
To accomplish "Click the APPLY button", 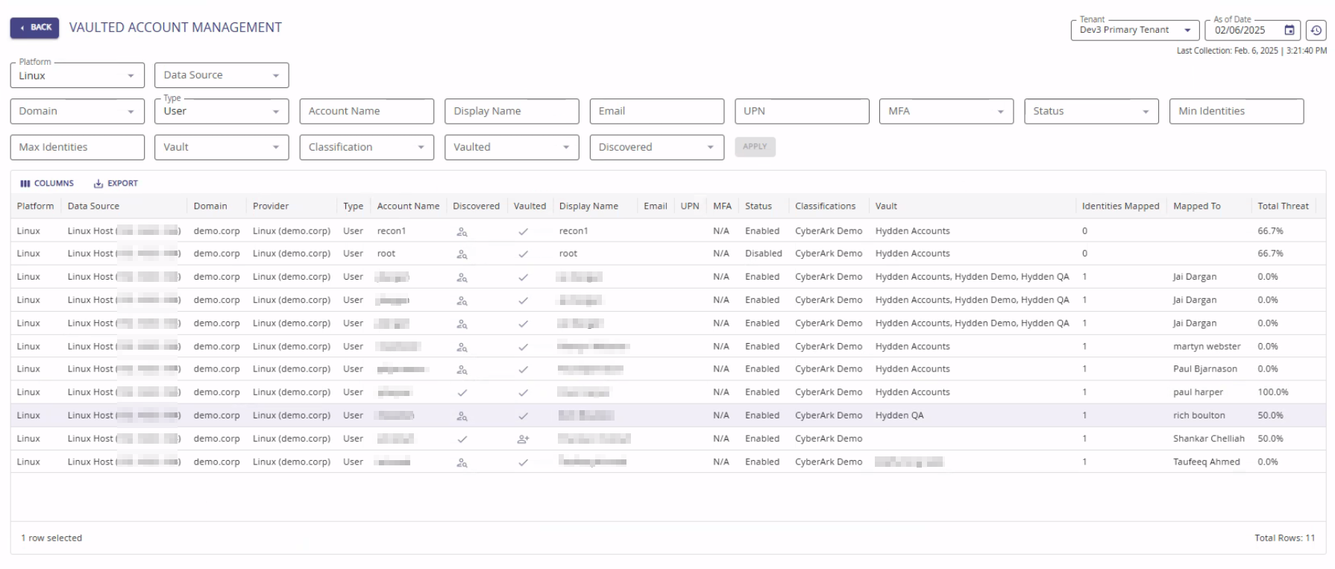I will (755, 147).
